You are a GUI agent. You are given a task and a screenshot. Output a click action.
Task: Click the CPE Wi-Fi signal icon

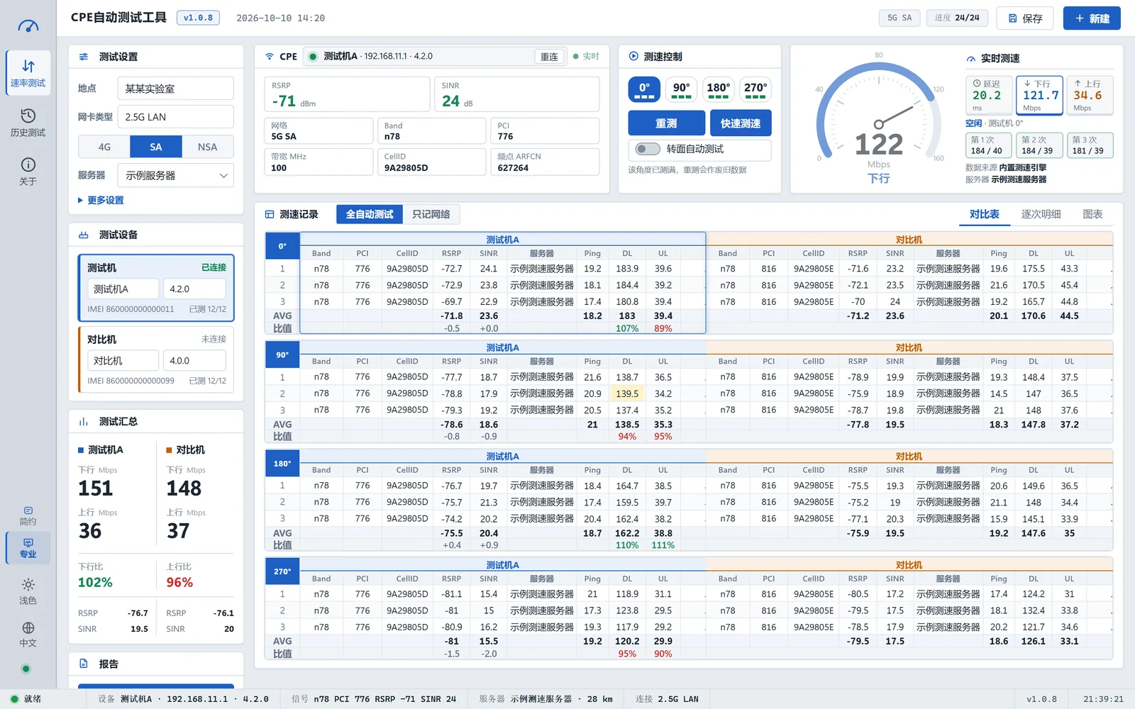point(270,57)
